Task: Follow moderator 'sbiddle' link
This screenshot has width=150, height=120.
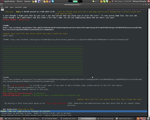Action: 62,95
